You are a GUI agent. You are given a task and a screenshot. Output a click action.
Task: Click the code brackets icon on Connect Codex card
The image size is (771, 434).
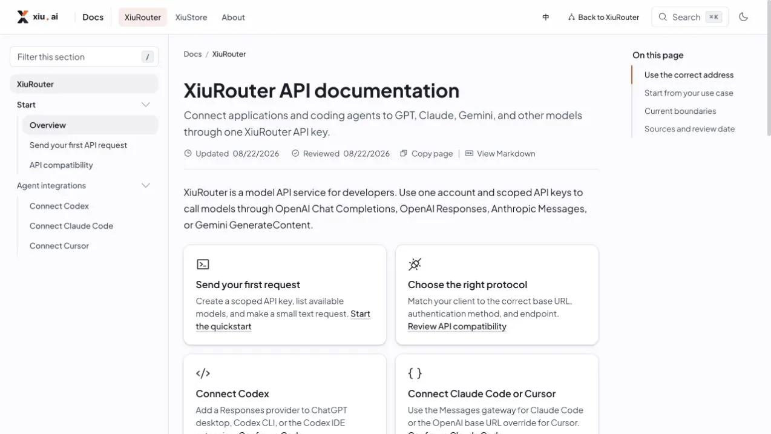click(203, 373)
